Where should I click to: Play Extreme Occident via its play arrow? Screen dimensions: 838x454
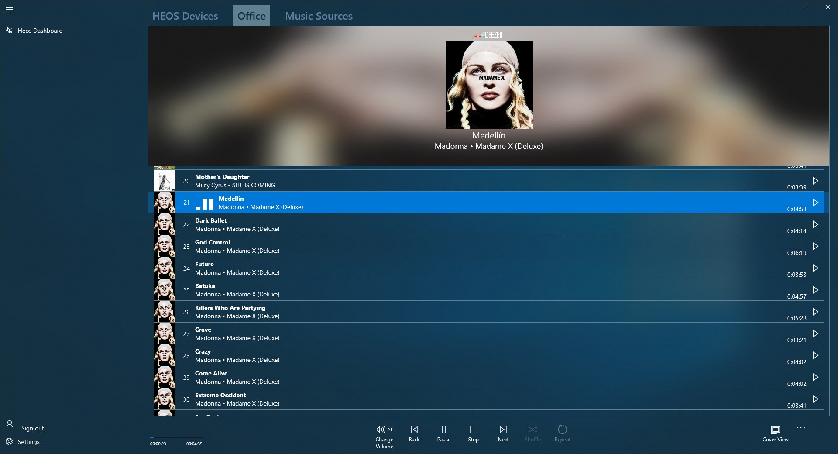coord(815,399)
